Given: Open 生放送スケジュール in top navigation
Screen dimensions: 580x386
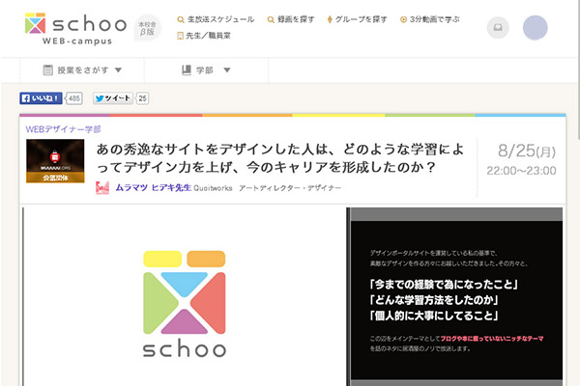Looking at the screenshot, I should pyautogui.click(x=217, y=19).
